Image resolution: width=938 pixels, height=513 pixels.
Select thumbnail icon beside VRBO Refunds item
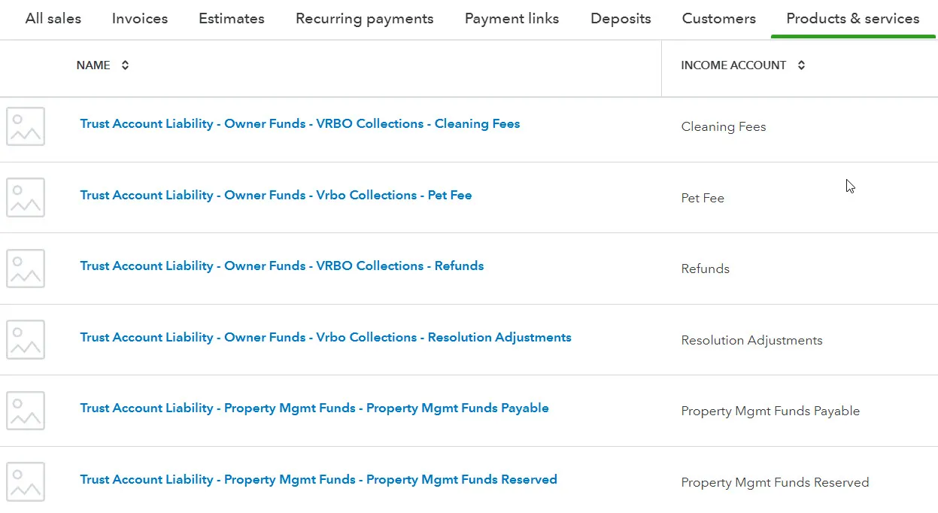pos(26,269)
